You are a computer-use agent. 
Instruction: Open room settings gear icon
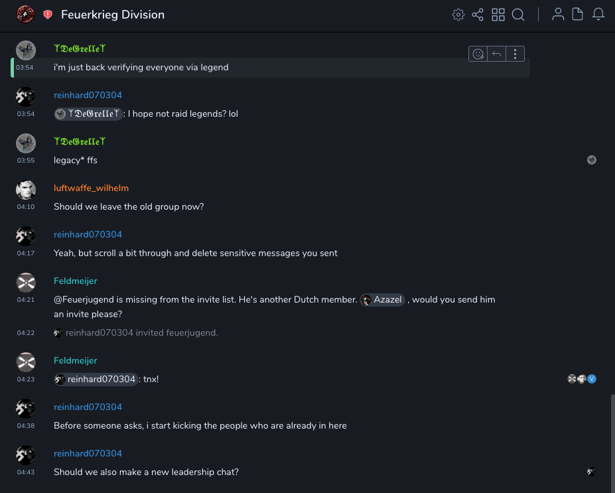click(458, 15)
